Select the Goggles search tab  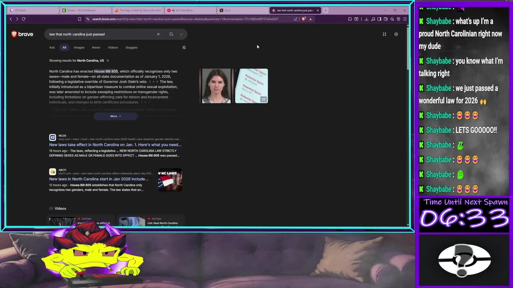(x=131, y=47)
